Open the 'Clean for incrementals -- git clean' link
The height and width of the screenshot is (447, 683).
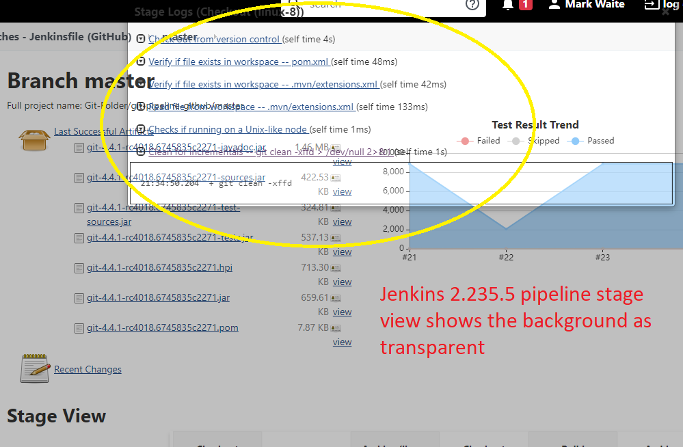pyautogui.click(x=270, y=152)
